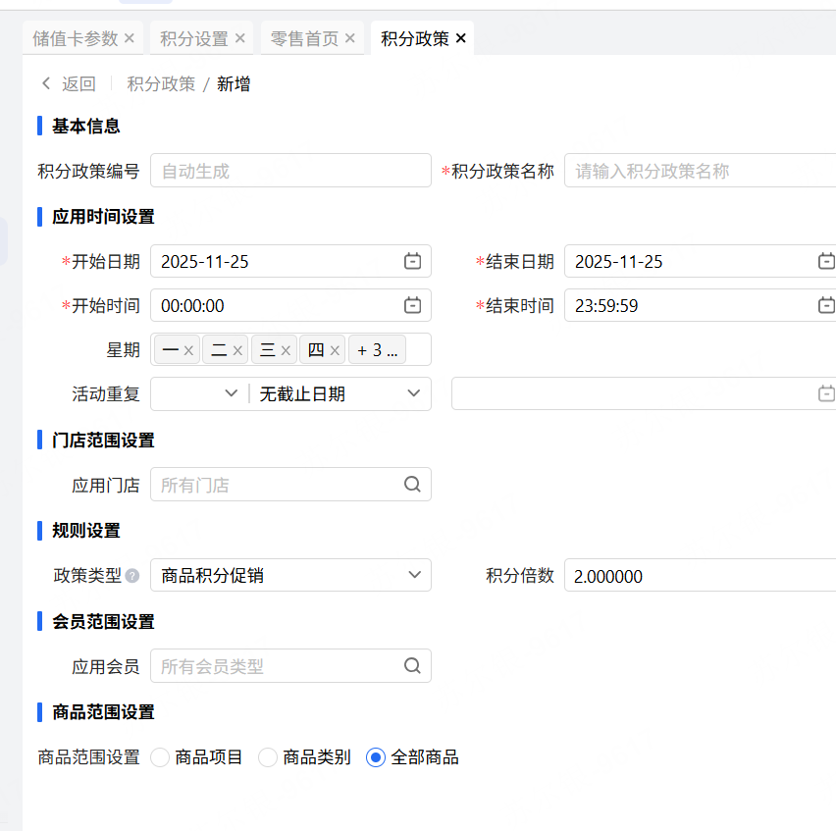
Task: Expand the 政策类型 dropdown
Action: point(413,575)
